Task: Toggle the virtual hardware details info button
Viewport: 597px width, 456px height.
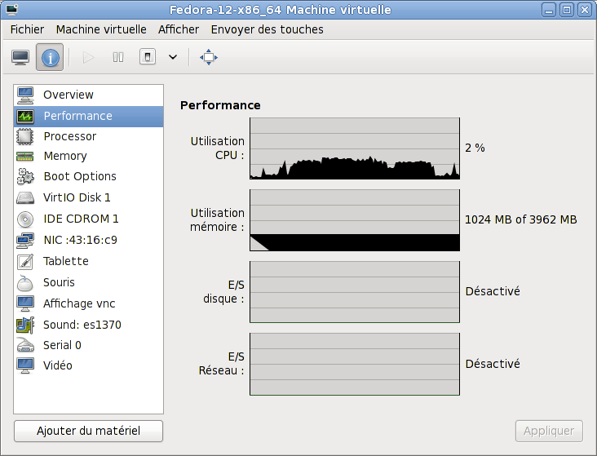Action: pos(50,57)
